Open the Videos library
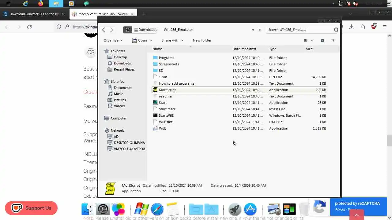 click(119, 106)
